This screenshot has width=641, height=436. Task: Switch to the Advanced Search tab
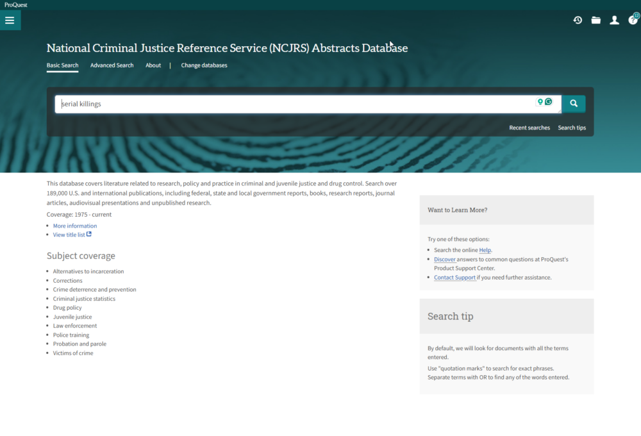(112, 65)
